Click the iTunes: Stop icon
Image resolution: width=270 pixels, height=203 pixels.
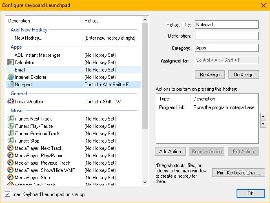coord(11,141)
